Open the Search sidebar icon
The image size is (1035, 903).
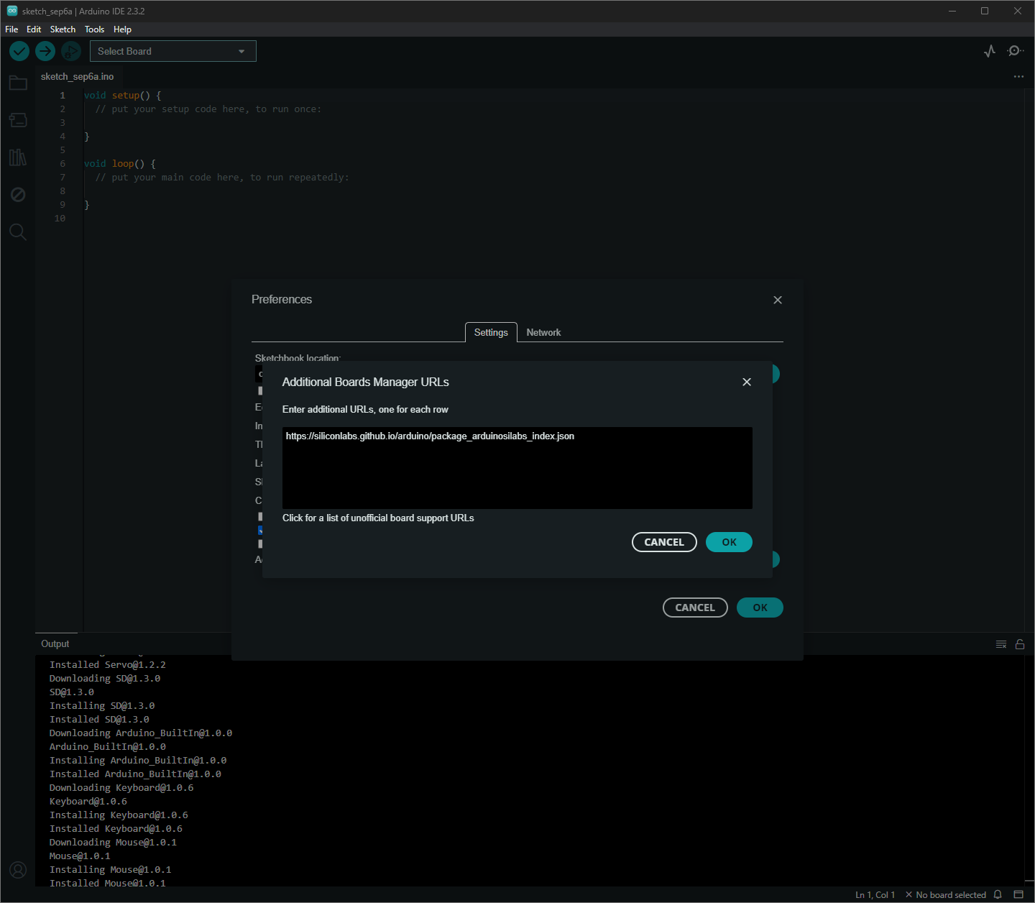[18, 232]
